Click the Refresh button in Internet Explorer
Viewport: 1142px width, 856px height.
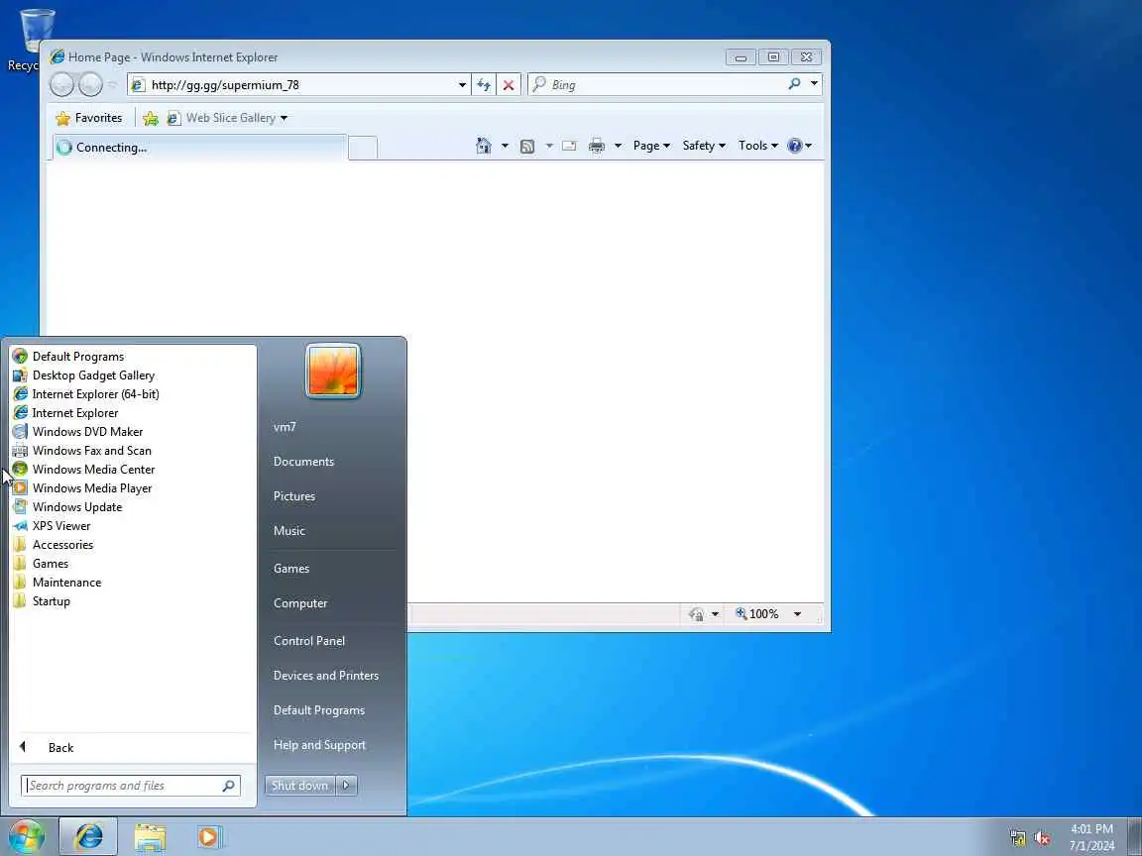pyautogui.click(x=484, y=85)
